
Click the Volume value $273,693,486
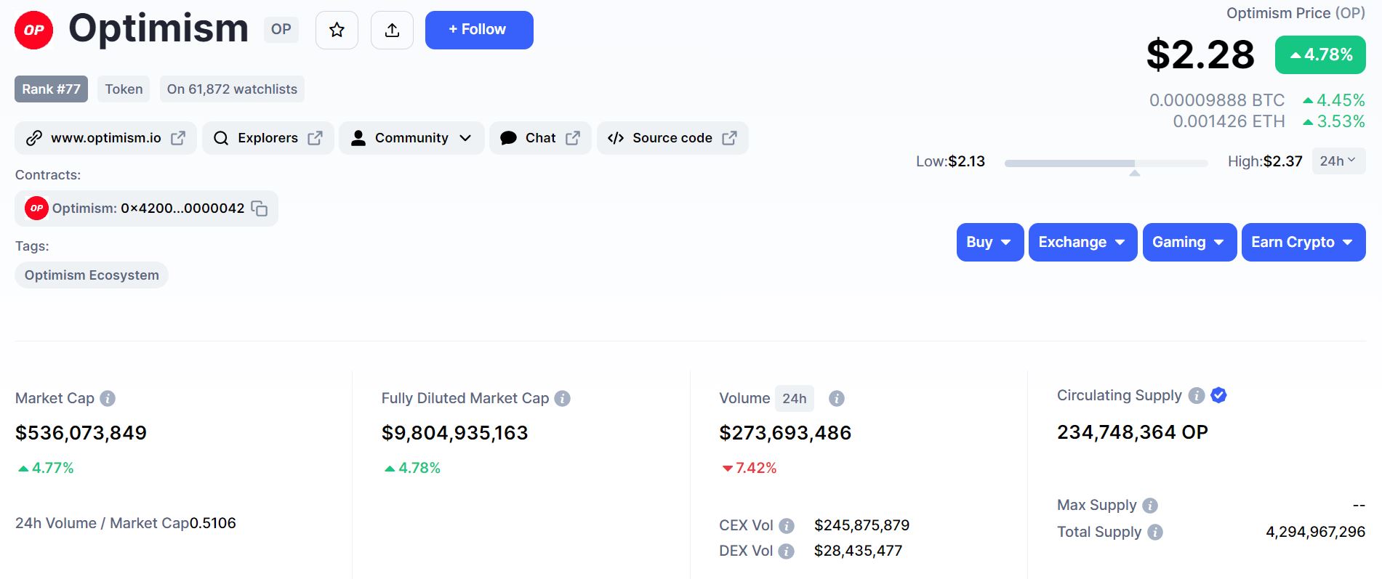(x=785, y=433)
